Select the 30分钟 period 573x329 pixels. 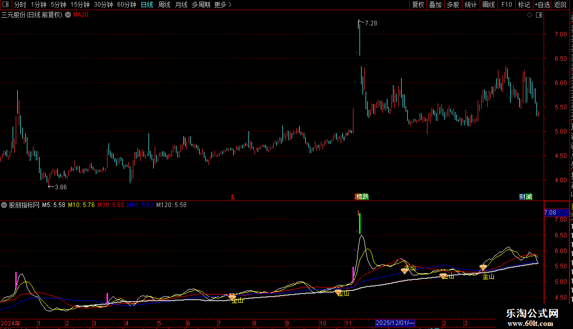103,5
